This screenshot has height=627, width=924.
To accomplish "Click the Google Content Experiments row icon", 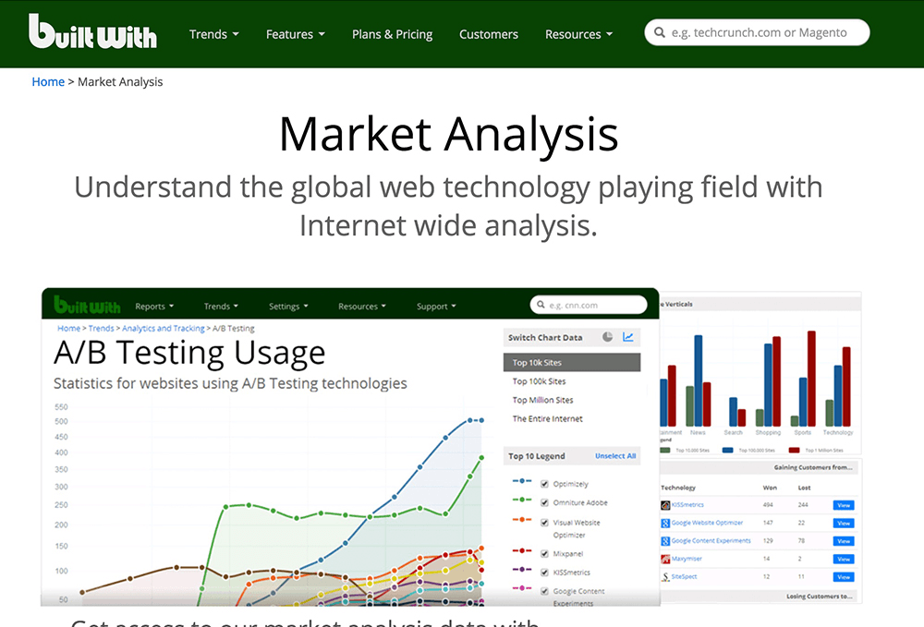I will 665,541.
